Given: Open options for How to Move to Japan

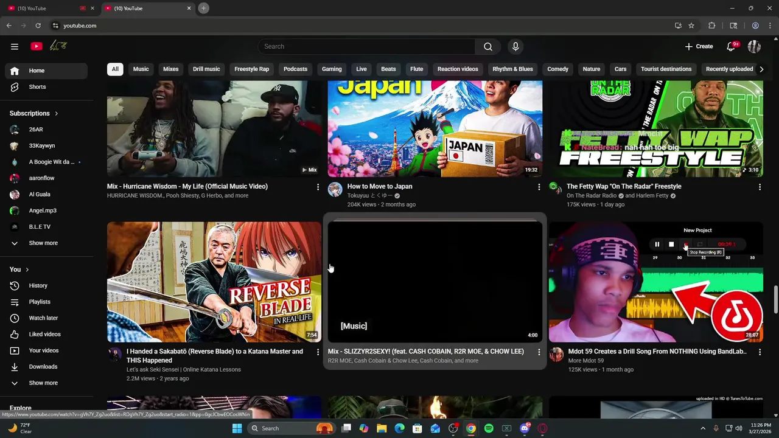Looking at the screenshot, I should [x=539, y=187].
